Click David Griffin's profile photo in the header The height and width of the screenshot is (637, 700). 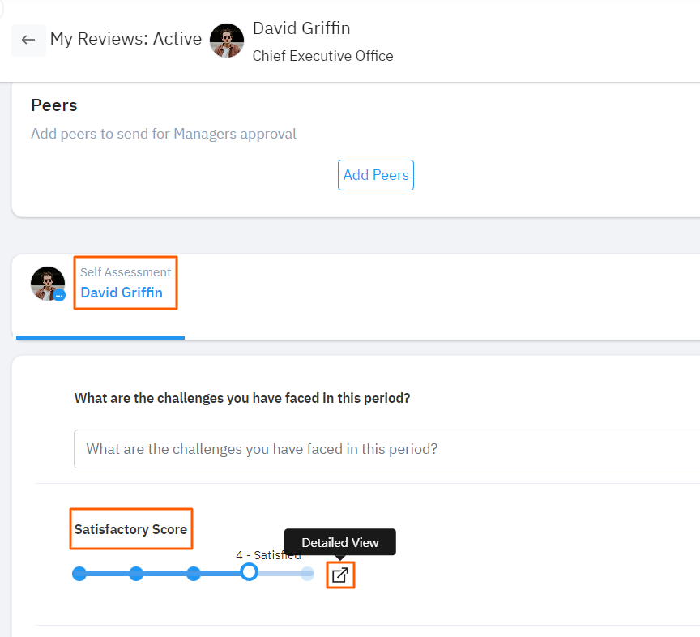tap(227, 41)
